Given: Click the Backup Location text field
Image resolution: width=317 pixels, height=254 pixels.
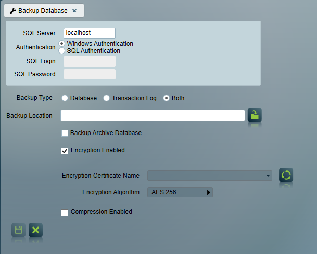Looking at the screenshot, I should [153, 115].
